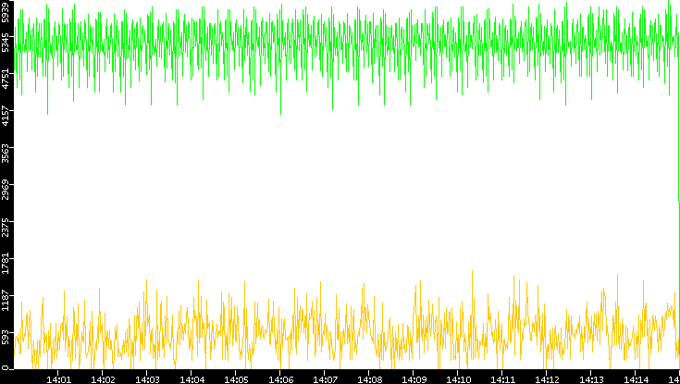The image size is (680, 384).
Task: Click the 1187 y-axis label
Action: (6, 302)
